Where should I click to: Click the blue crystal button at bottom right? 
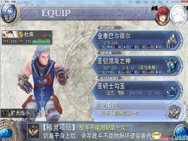click(x=181, y=132)
